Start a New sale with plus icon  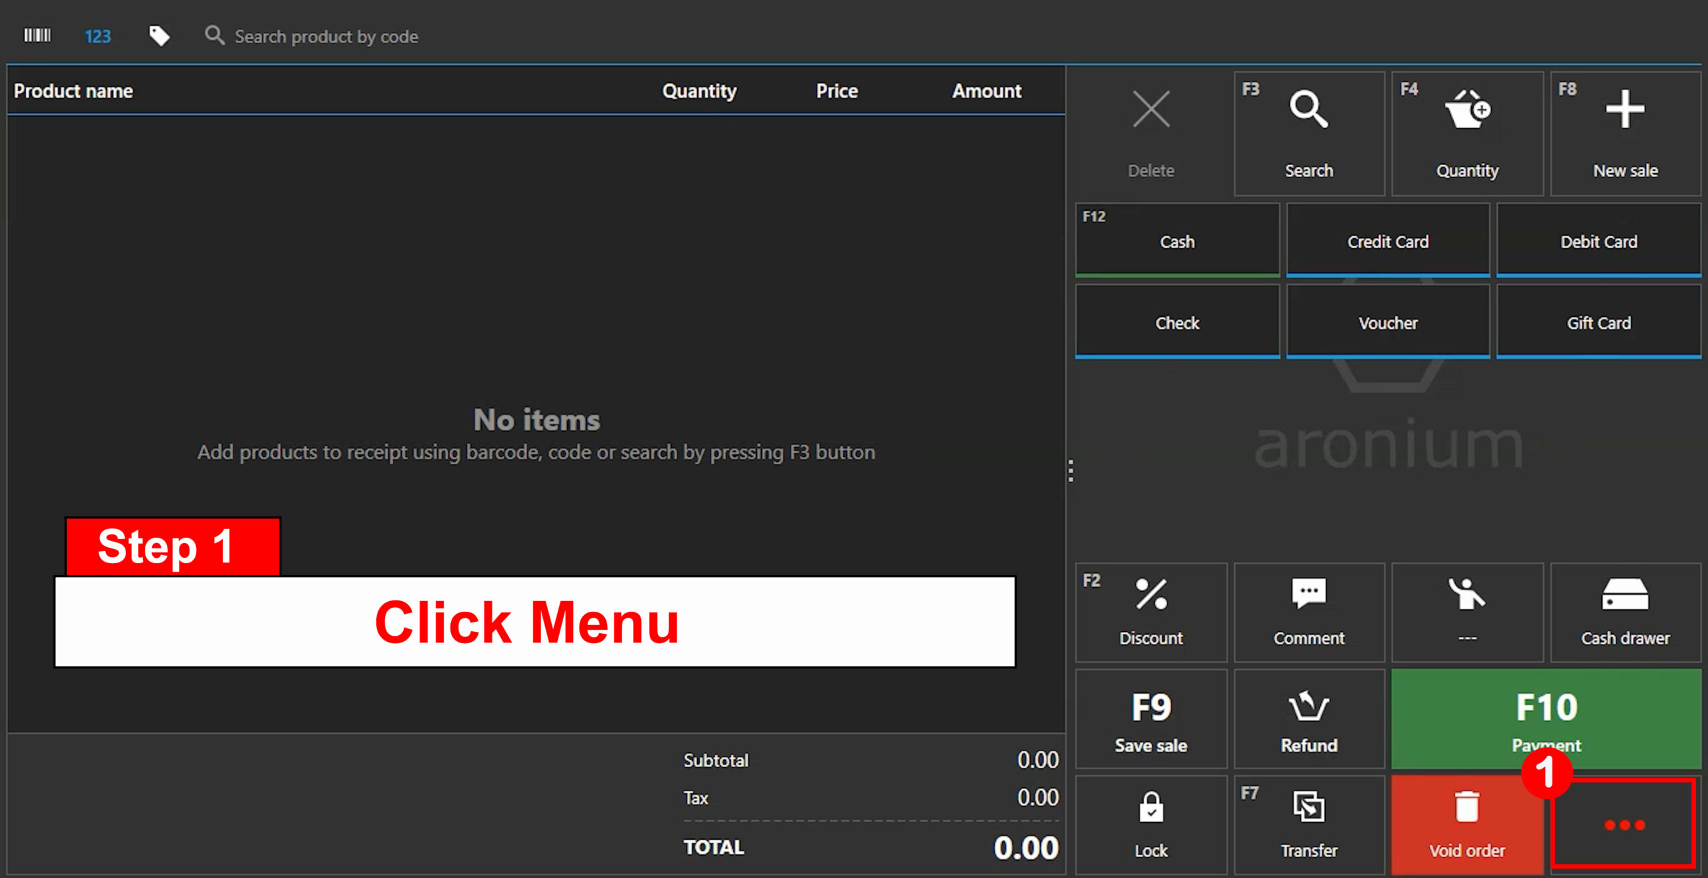1625,133
